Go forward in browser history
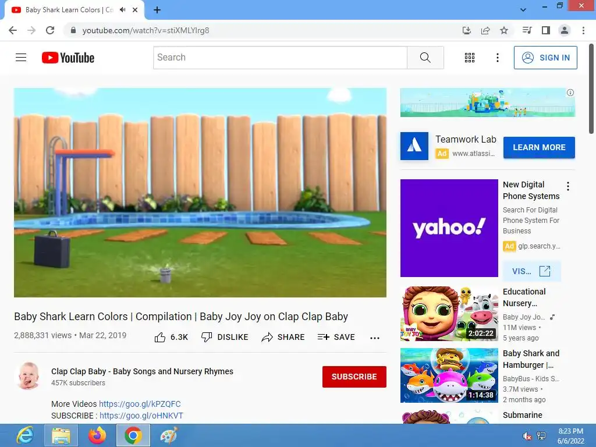596x447 pixels. click(31, 30)
